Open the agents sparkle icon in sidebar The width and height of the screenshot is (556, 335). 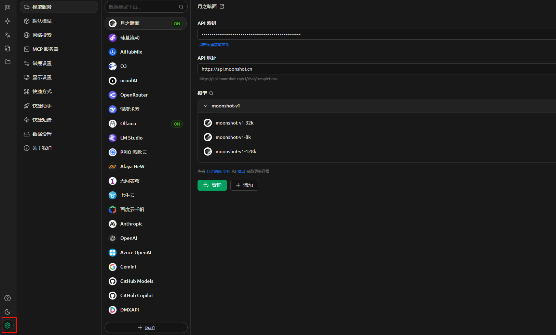click(8, 21)
